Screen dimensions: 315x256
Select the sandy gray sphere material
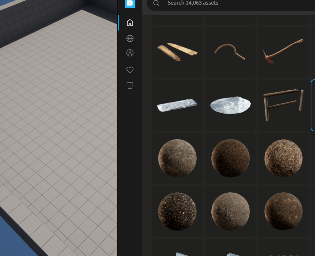[x=230, y=211]
